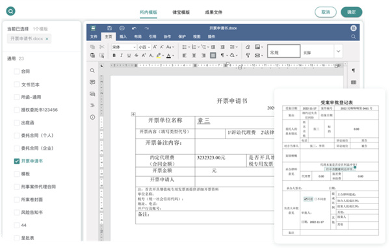Viewport: 390px width, 249px height.
Task: Decrease the font size with the A-down icon
Action: [162, 47]
